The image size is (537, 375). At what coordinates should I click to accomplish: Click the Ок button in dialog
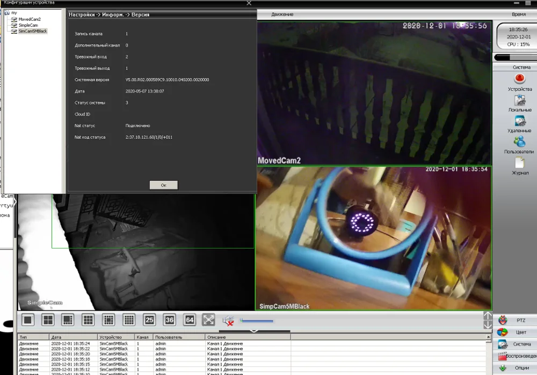(x=164, y=185)
